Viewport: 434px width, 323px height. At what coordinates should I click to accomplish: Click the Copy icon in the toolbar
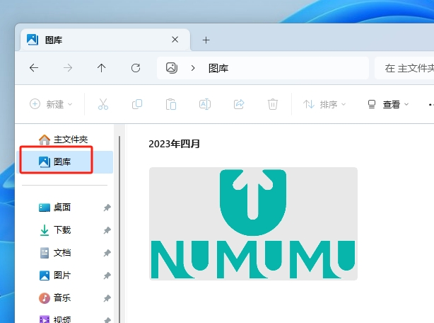[137, 104]
